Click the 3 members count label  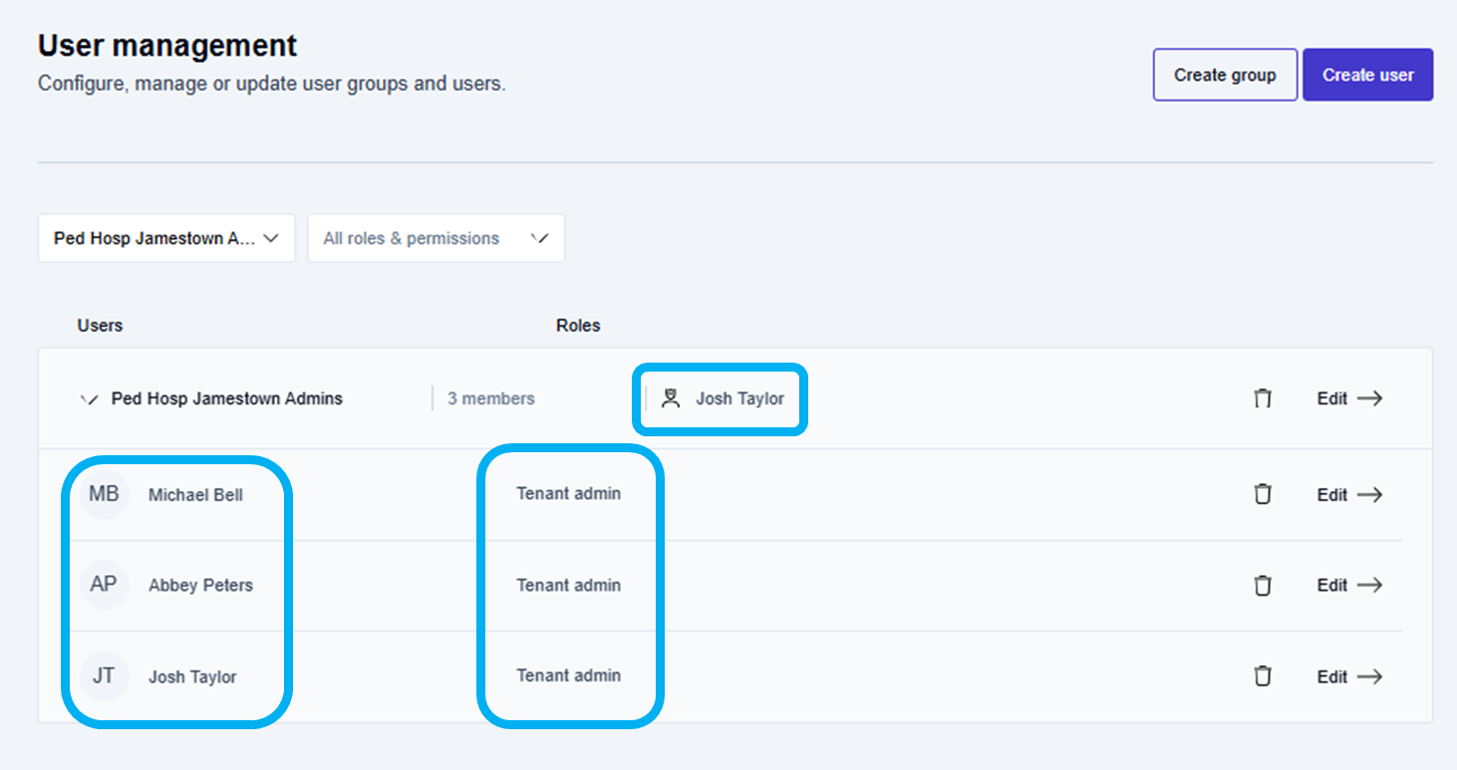(490, 398)
